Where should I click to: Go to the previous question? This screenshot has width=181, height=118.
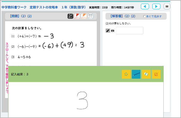pos(145,7)
